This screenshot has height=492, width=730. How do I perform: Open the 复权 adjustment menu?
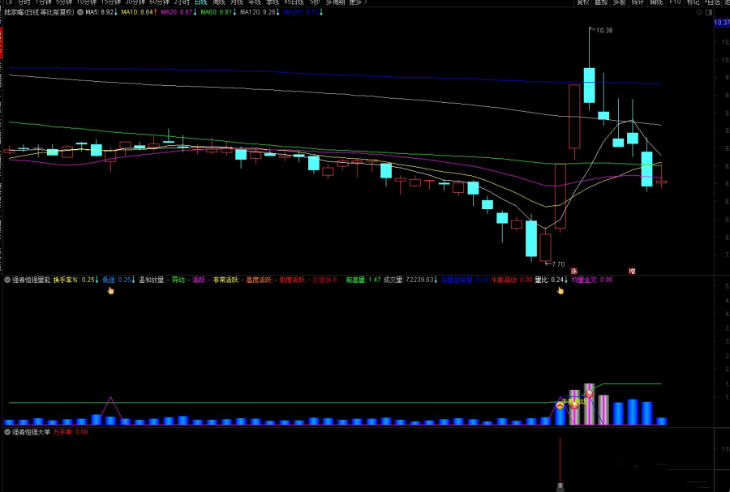pyautogui.click(x=582, y=3)
